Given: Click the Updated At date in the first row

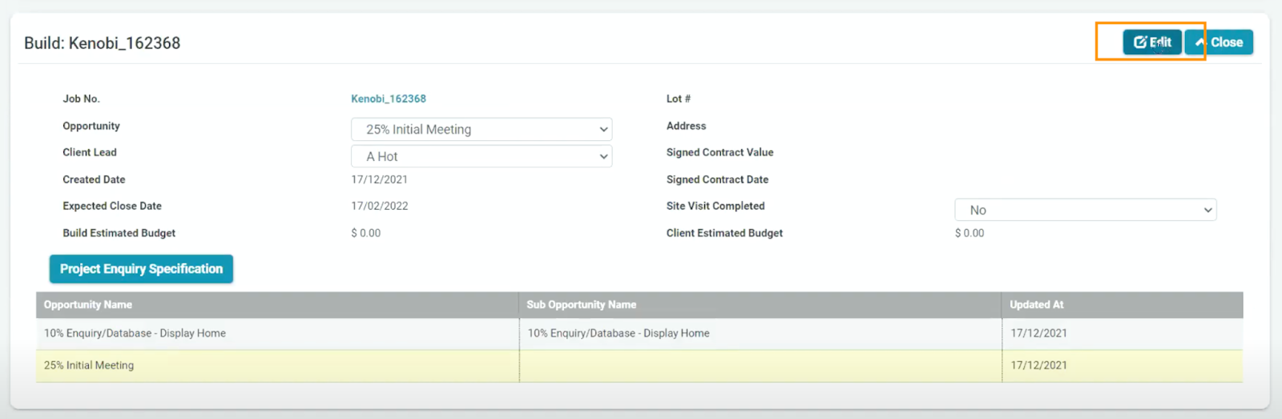Looking at the screenshot, I should click(x=1038, y=333).
